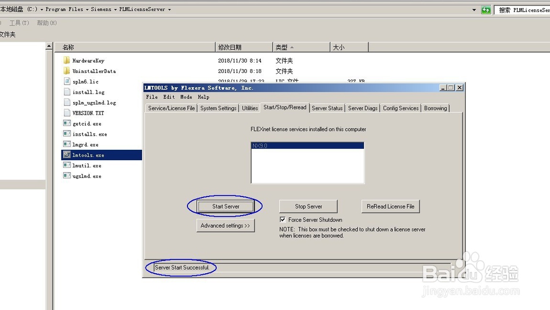Image resolution: width=550 pixels, height=310 pixels.
Task: Expand the PLMLicenseServer breadcrumb arrow
Action: 169,9
